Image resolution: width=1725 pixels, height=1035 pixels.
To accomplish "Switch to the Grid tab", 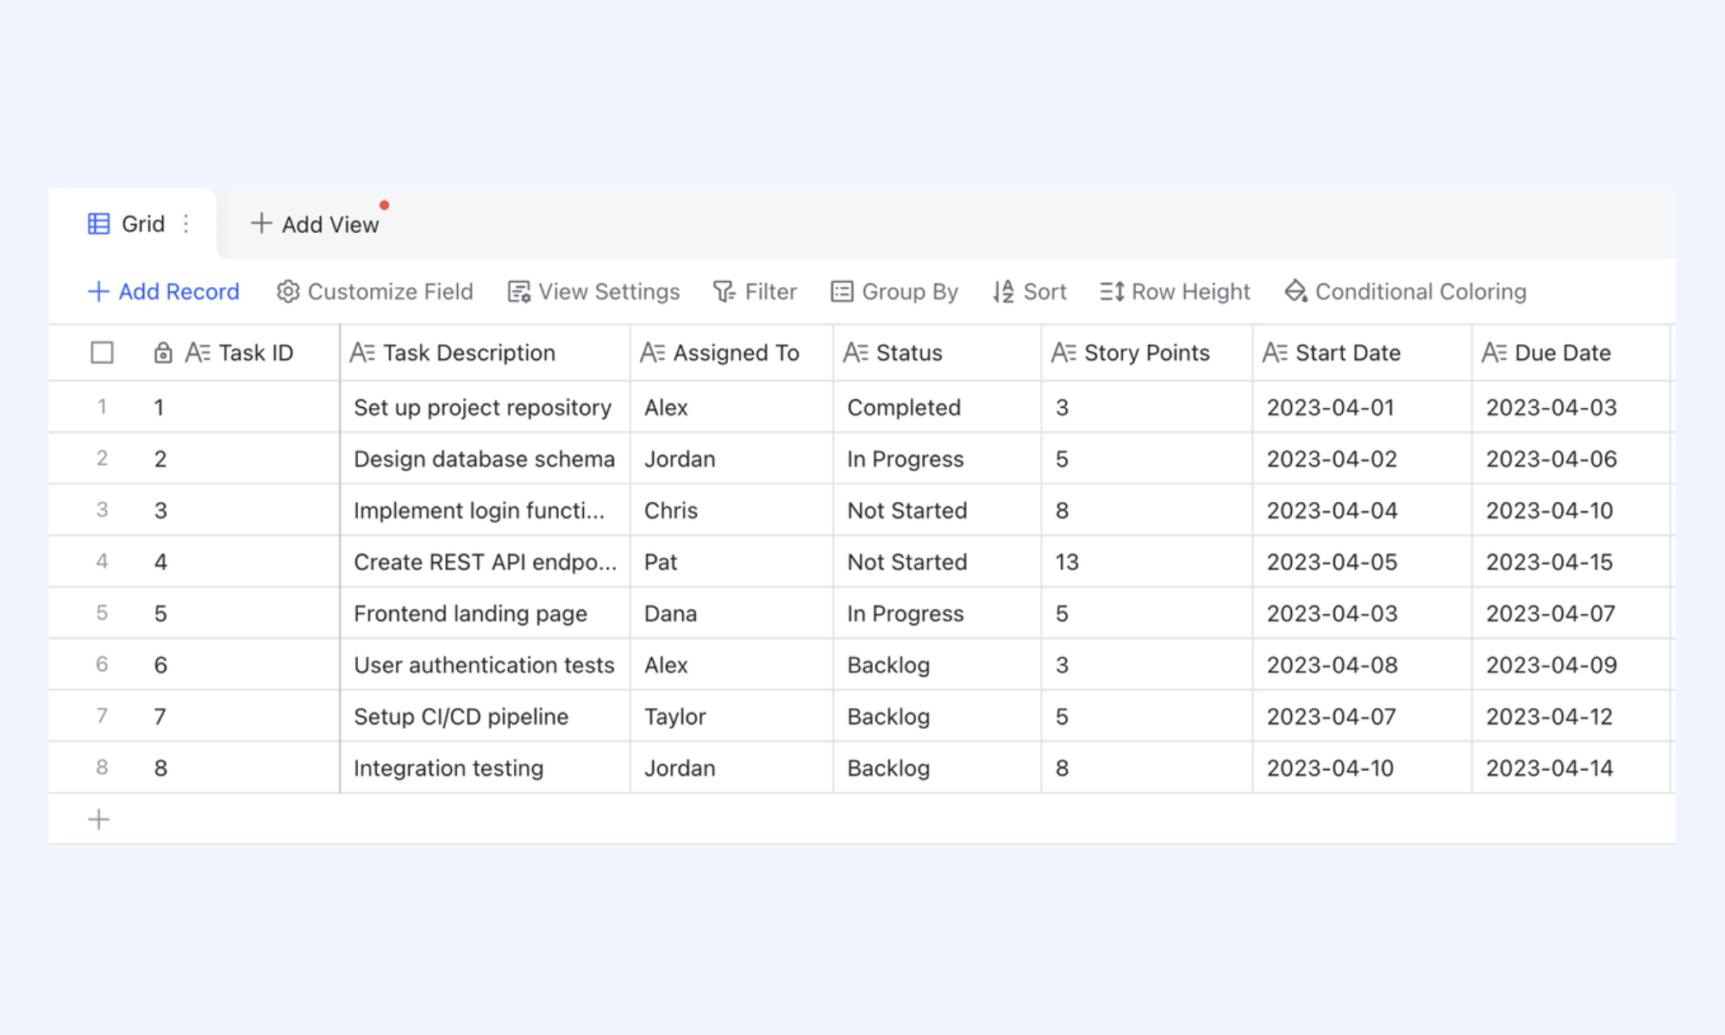I will click(133, 224).
